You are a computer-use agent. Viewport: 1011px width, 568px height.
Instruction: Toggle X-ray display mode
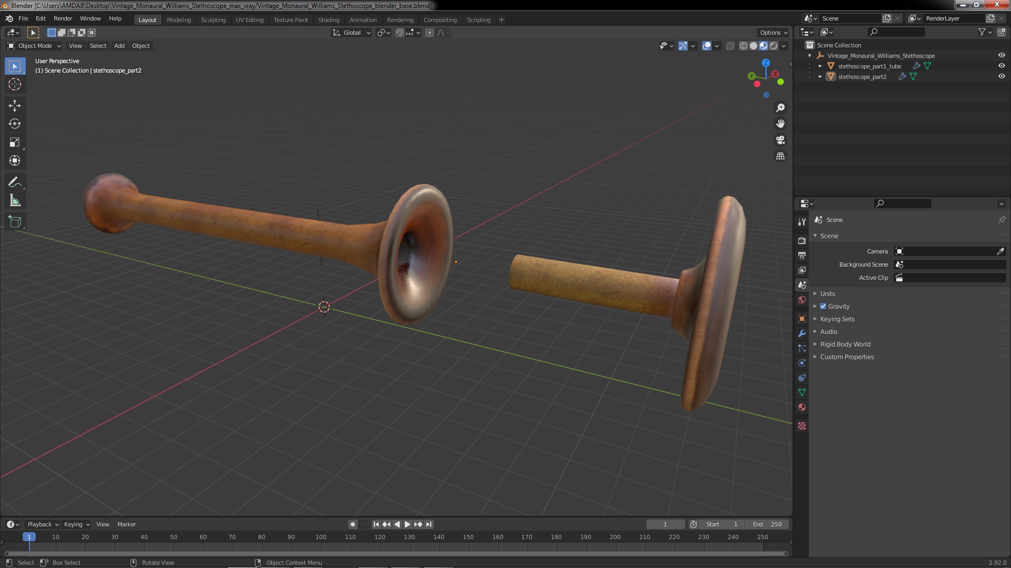point(730,46)
